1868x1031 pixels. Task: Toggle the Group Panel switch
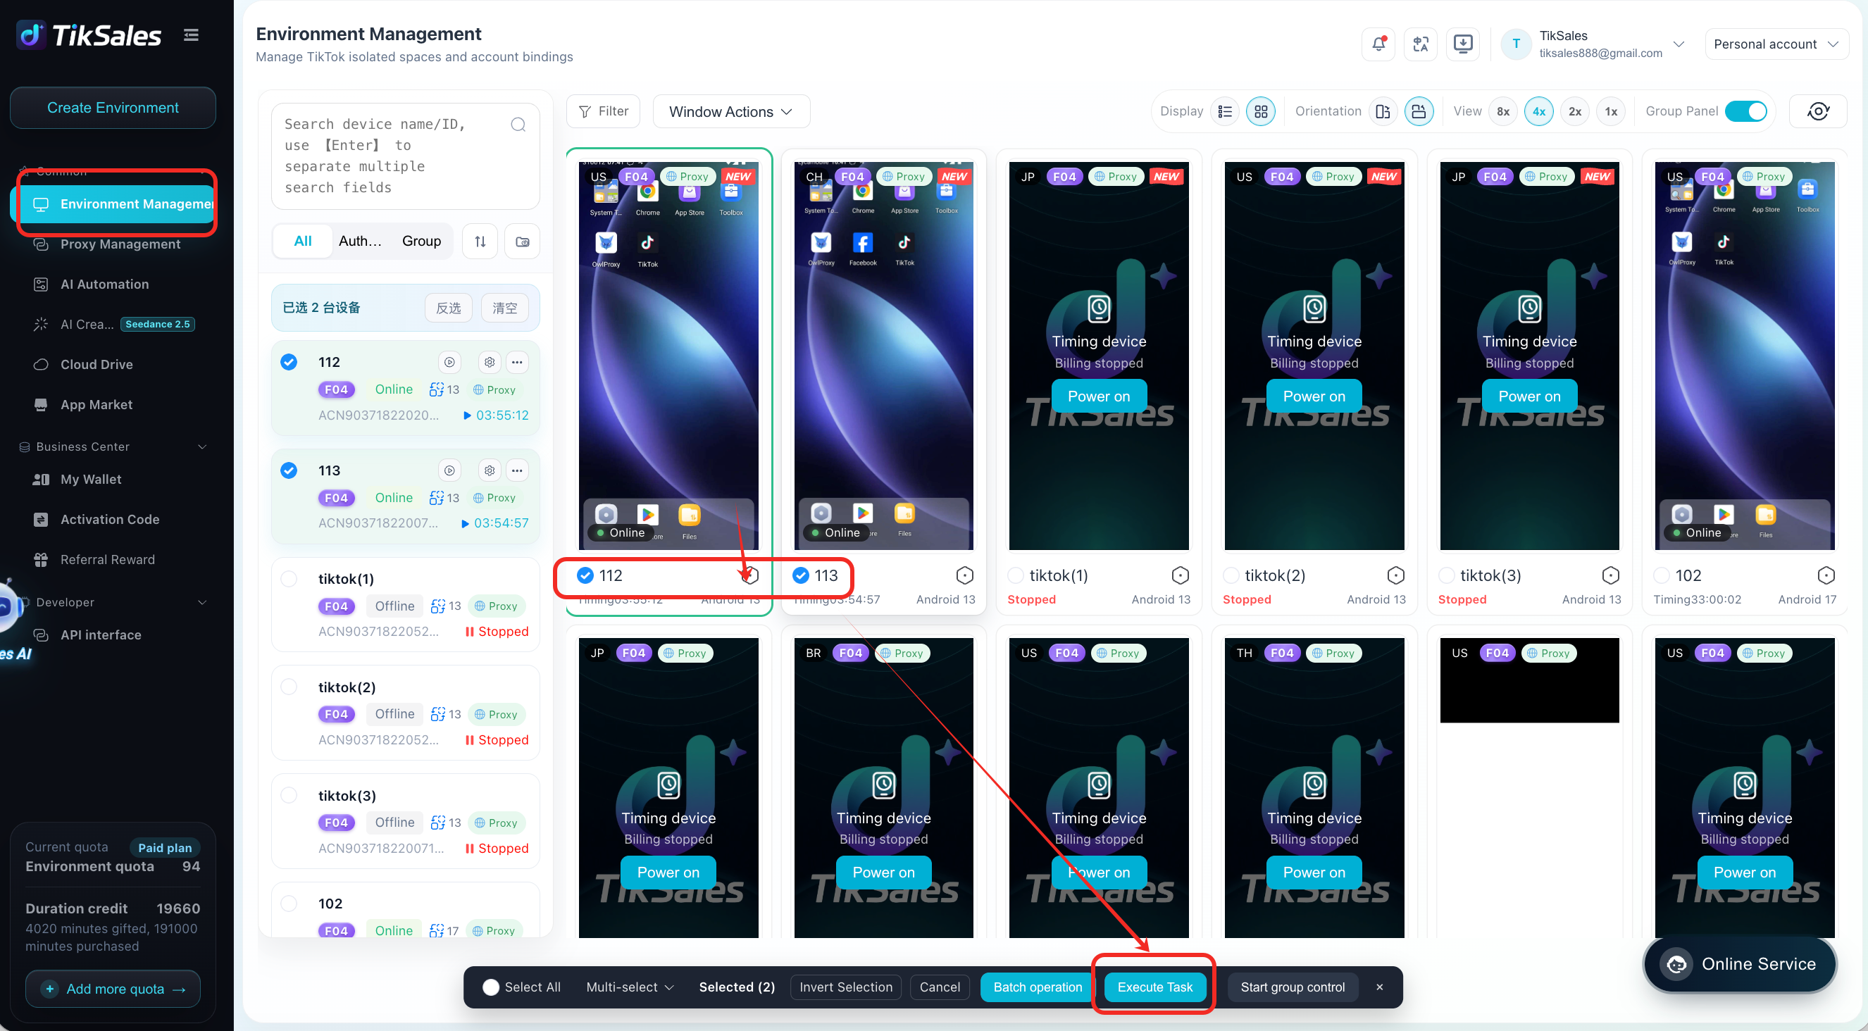pyautogui.click(x=1745, y=111)
